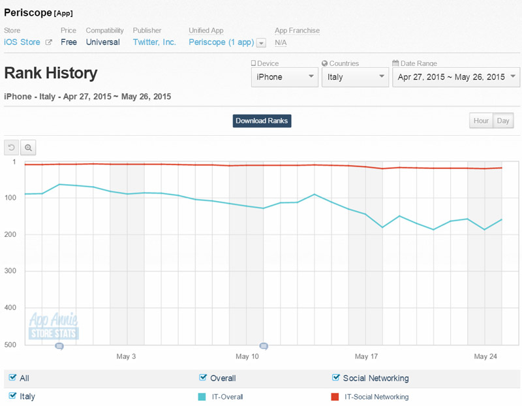
Task: Open the date range dropdown
Action: pos(456,77)
